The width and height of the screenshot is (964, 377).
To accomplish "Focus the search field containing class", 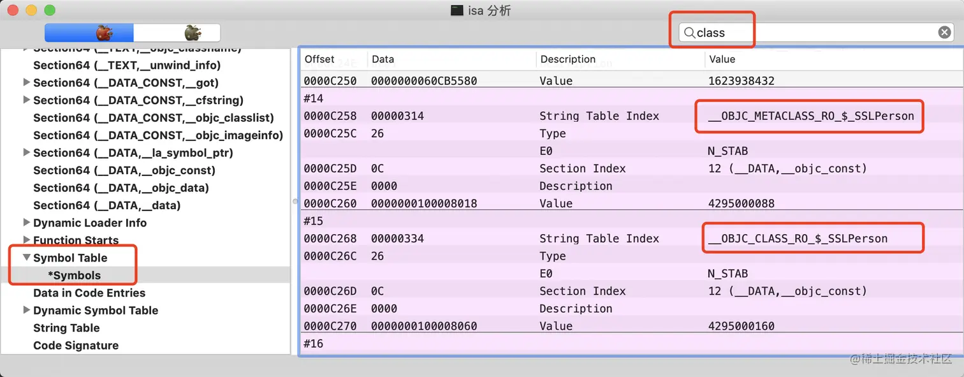I will [x=816, y=33].
